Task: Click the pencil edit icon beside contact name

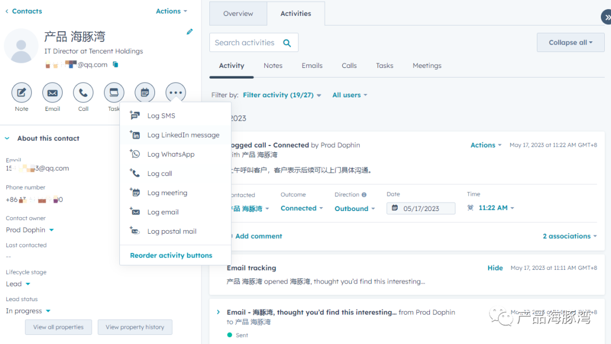Action: pos(190,32)
